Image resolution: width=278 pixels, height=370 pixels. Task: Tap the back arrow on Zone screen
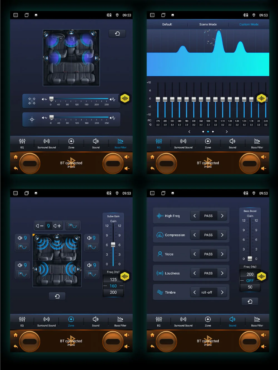16,346
